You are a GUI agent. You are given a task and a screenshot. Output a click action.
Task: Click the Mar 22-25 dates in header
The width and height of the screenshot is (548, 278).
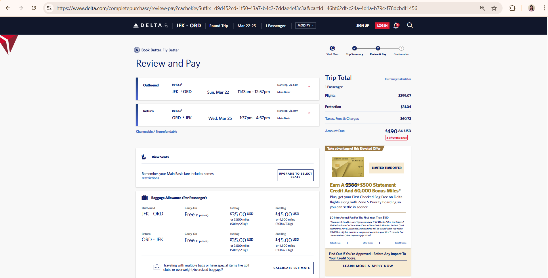(x=247, y=26)
